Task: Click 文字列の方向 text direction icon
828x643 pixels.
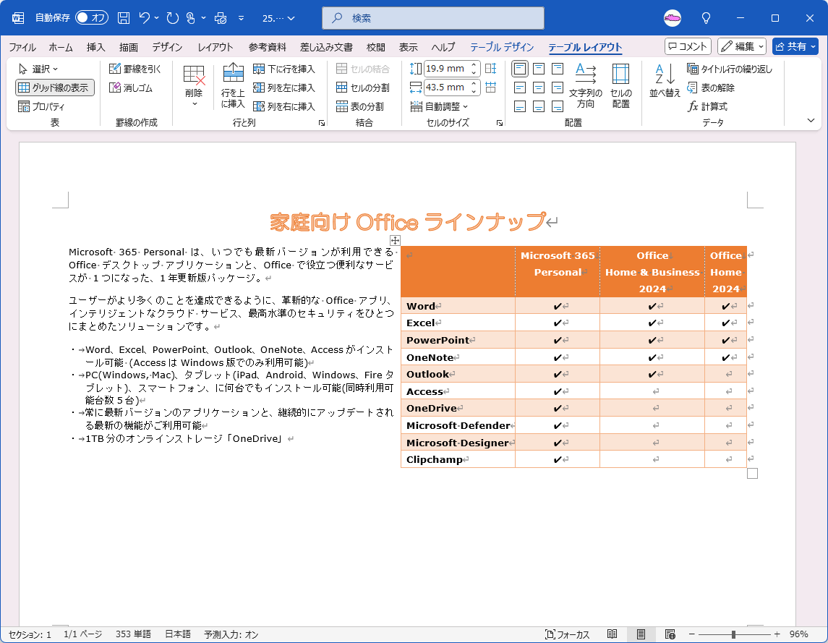Action: pyautogui.click(x=586, y=85)
